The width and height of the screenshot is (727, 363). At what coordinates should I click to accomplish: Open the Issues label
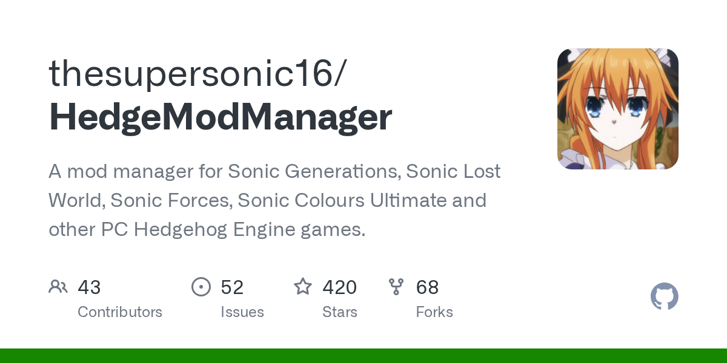[x=242, y=312]
